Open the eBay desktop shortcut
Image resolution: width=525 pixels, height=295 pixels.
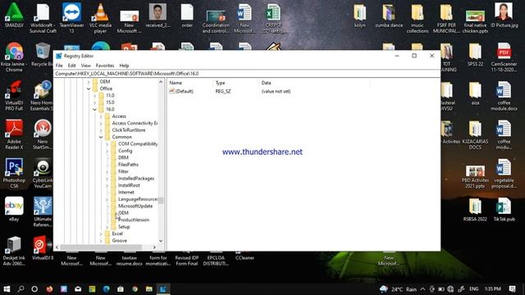14,209
